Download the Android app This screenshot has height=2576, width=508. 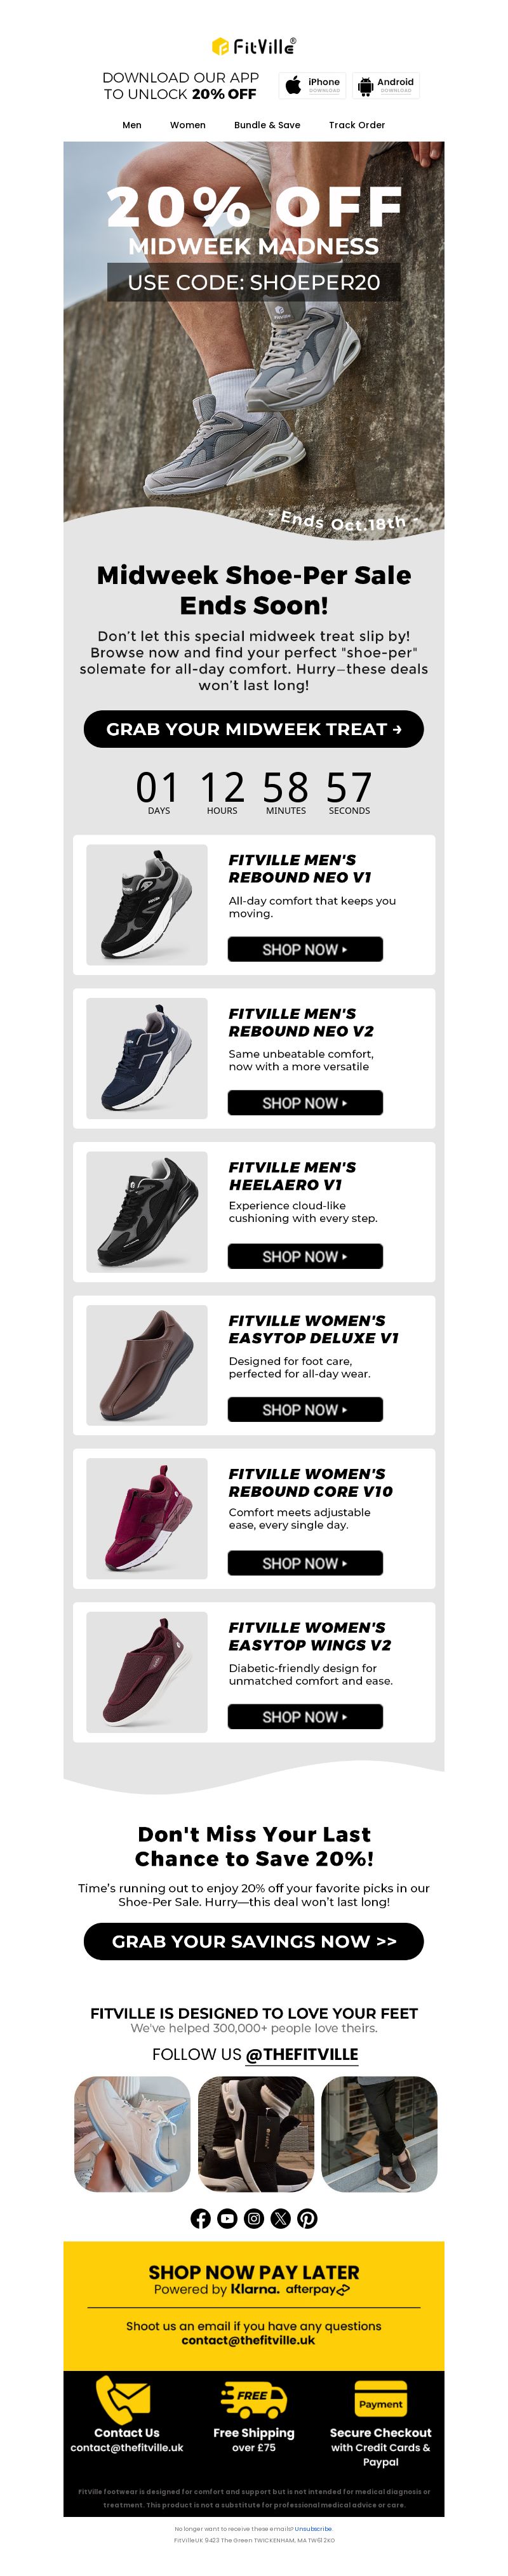[385, 86]
